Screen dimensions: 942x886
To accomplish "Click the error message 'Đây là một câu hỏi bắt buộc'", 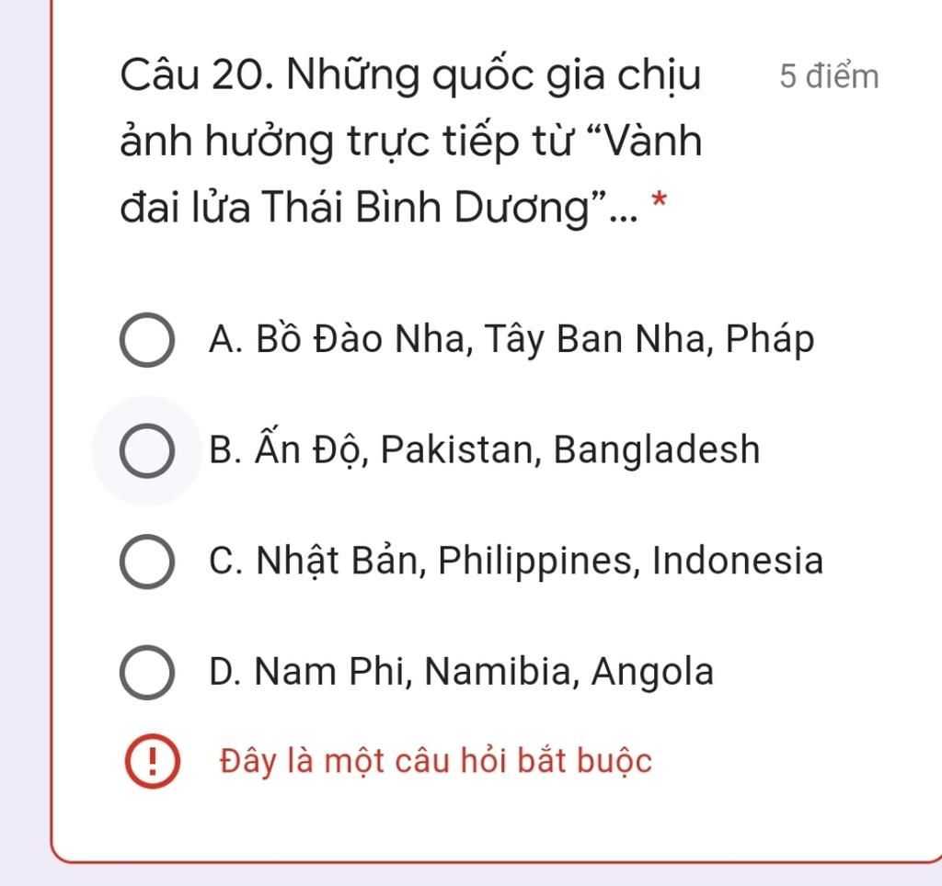I will [435, 761].
